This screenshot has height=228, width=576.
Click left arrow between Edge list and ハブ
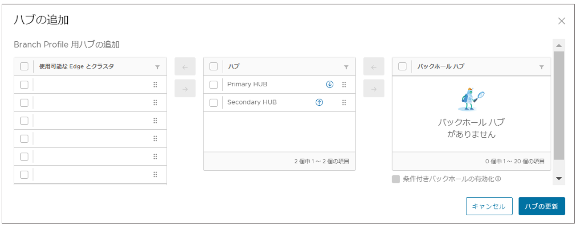[185, 68]
